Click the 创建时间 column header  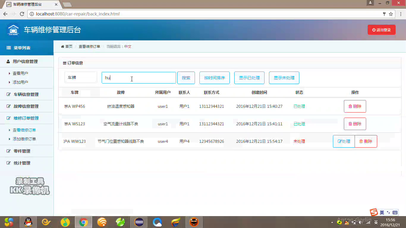[x=259, y=92]
